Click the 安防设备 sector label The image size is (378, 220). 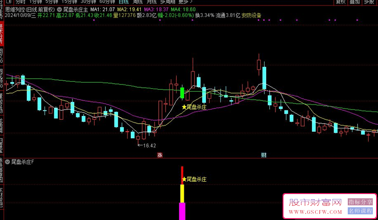coord(251,16)
